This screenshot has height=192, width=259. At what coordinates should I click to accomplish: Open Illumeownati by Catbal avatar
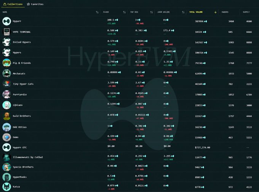[x=6, y=157]
